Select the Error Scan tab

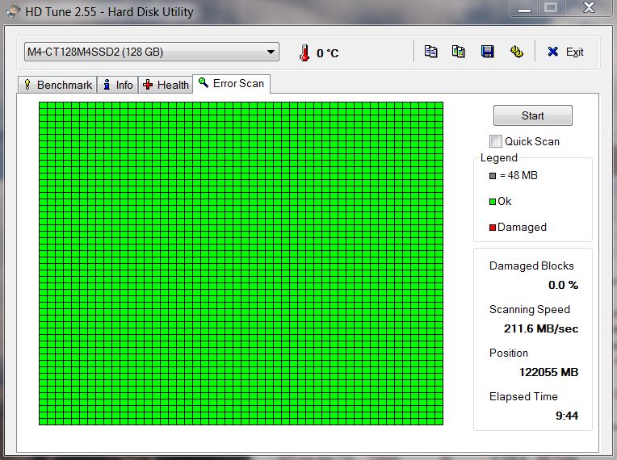point(231,84)
